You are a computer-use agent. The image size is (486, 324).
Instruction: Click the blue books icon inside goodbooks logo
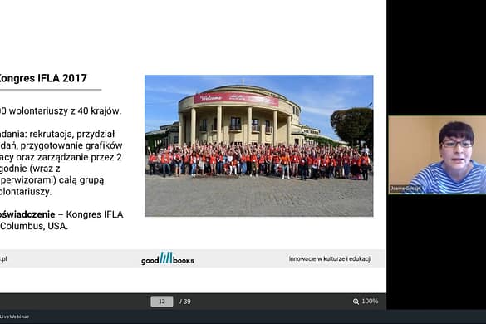(x=166, y=258)
